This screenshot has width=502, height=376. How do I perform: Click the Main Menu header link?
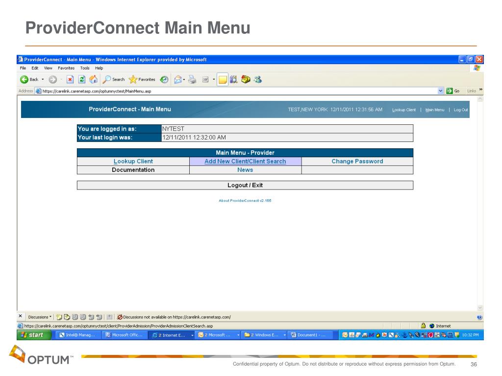tap(434, 110)
